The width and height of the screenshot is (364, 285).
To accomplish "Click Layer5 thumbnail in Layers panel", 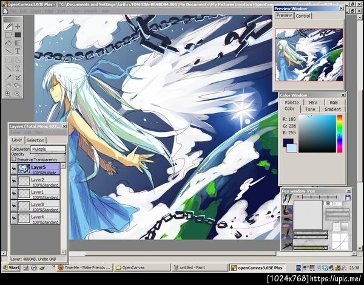I will [x=24, y=168].
